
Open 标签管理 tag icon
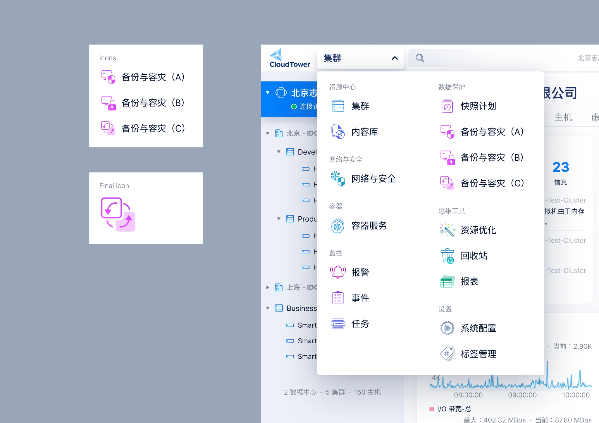point(447,354)
